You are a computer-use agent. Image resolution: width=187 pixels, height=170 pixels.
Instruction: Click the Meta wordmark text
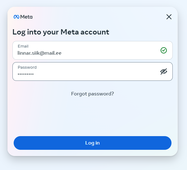point(26,17)
